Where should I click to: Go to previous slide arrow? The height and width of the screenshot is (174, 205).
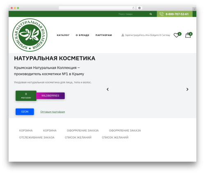[108, 89]
